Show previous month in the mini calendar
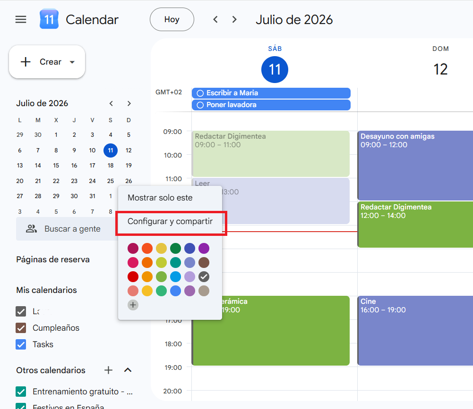This screenshot has height=409, width=473. (x=111, y=104)
